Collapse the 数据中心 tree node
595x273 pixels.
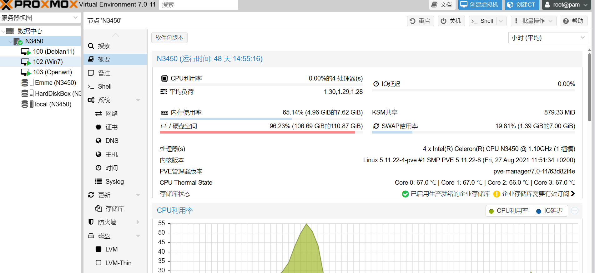point(3,31)
